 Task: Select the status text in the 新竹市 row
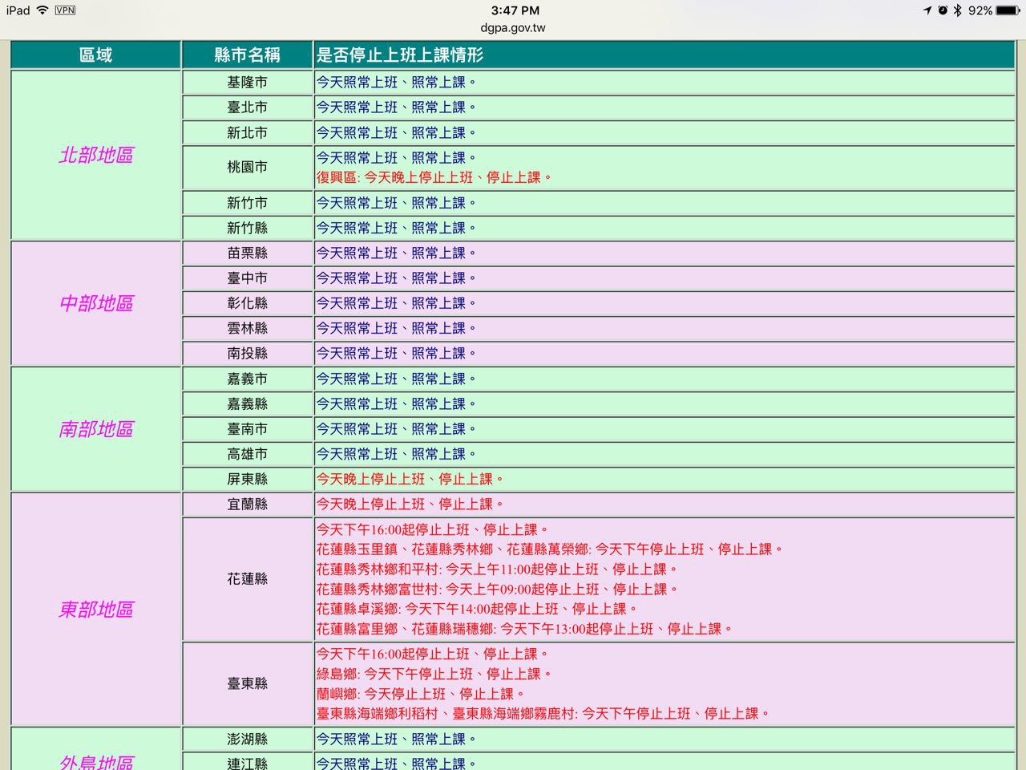click(x=397, y=203)
